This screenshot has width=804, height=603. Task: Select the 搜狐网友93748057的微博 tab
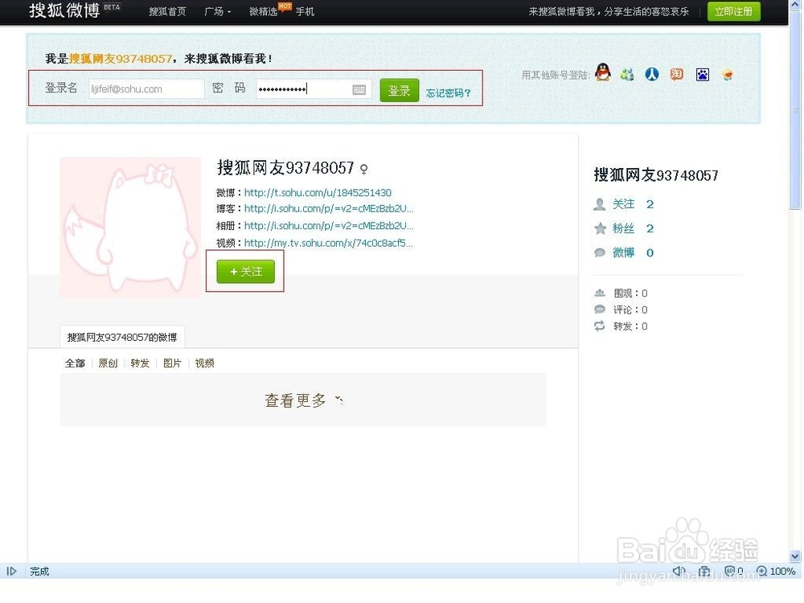pos(122,337)
